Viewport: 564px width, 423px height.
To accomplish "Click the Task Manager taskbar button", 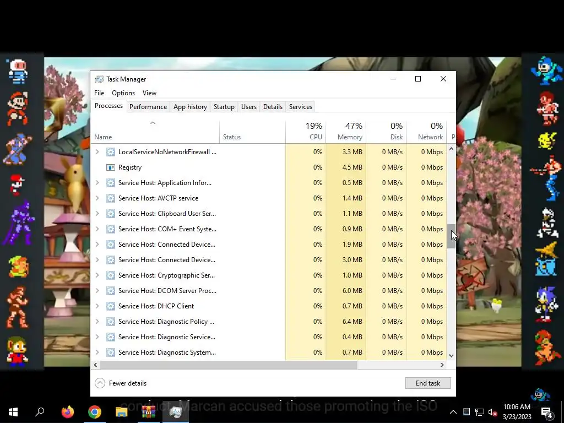I will coord(176,412).
